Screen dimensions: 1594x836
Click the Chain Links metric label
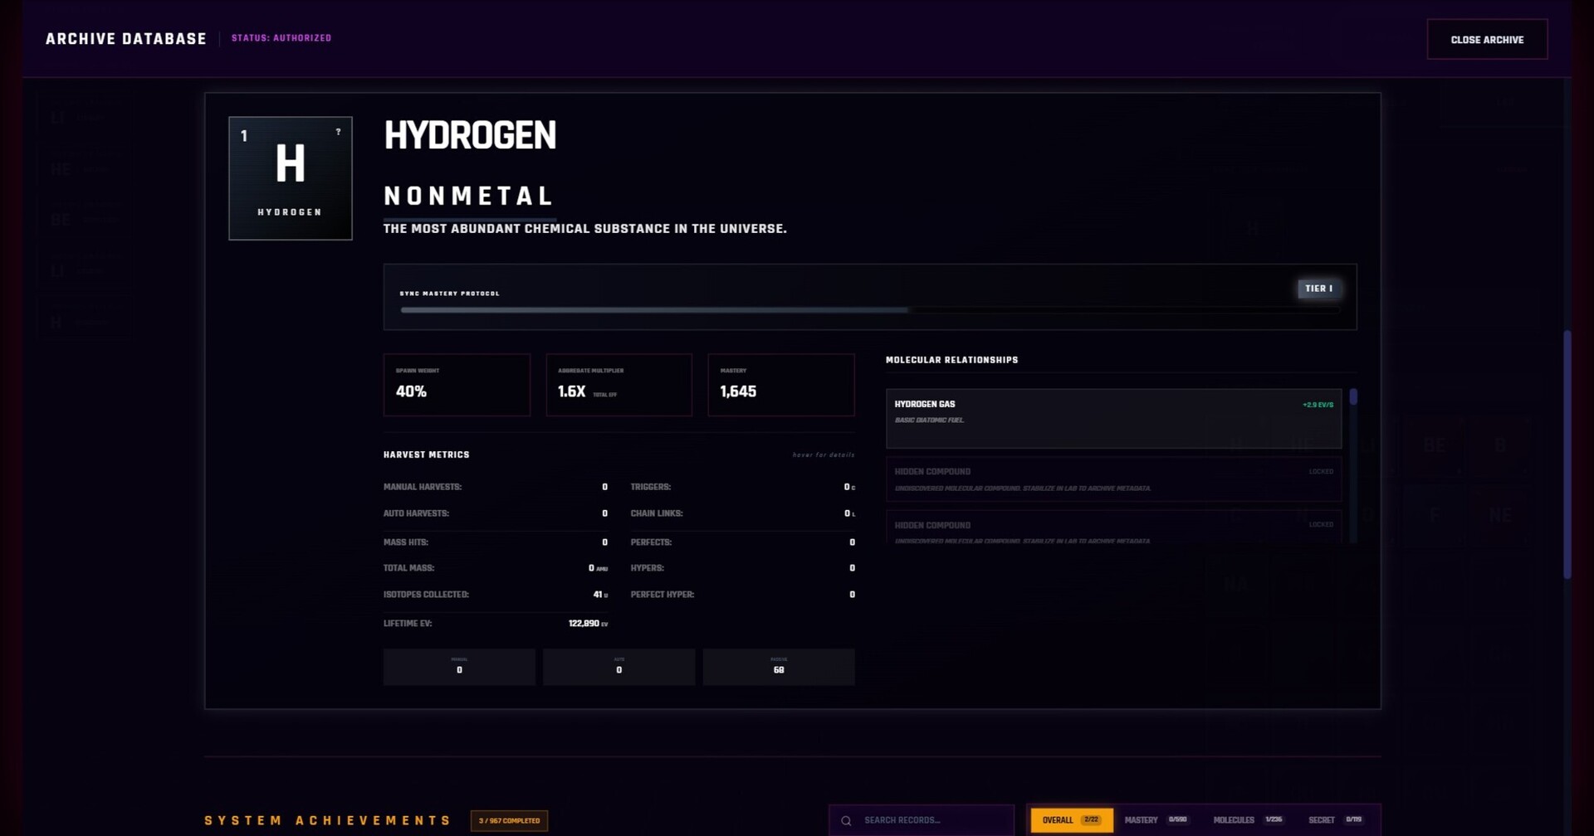tap(657, 513)
